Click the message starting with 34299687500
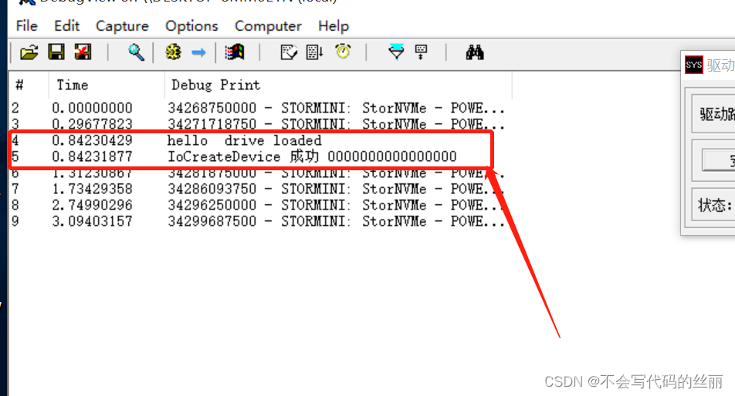735x396 pixels. coord(336,221)
